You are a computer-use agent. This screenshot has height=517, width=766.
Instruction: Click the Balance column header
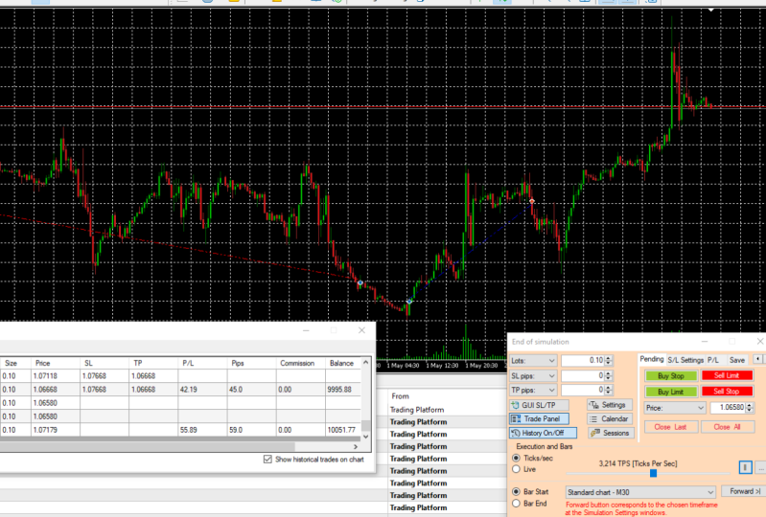[x=343, y=363]
